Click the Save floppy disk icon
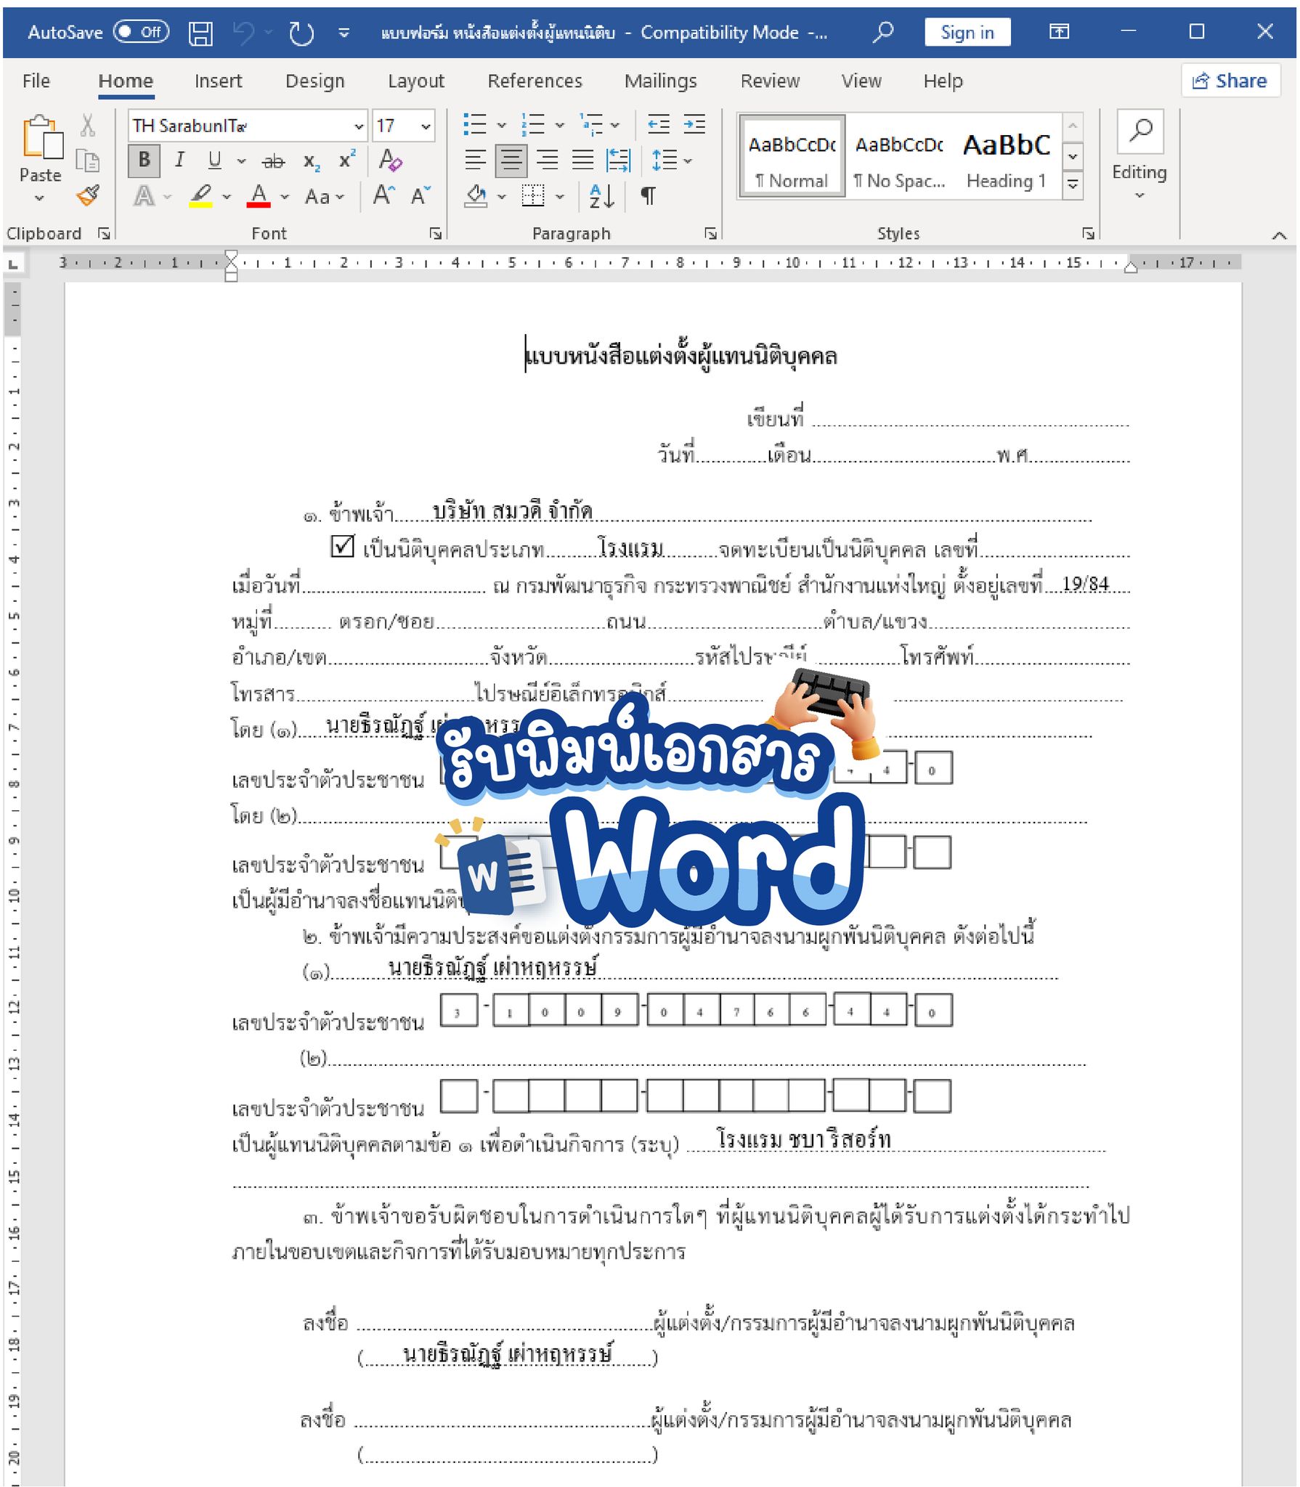This screenshot has height=1487, width=1300. (200, 33)
